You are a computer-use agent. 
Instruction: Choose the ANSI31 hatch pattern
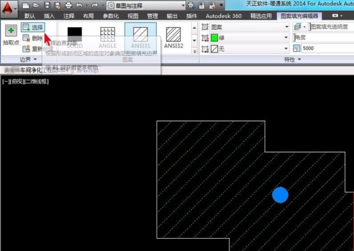pyautogui.click(x=140, y=37)
